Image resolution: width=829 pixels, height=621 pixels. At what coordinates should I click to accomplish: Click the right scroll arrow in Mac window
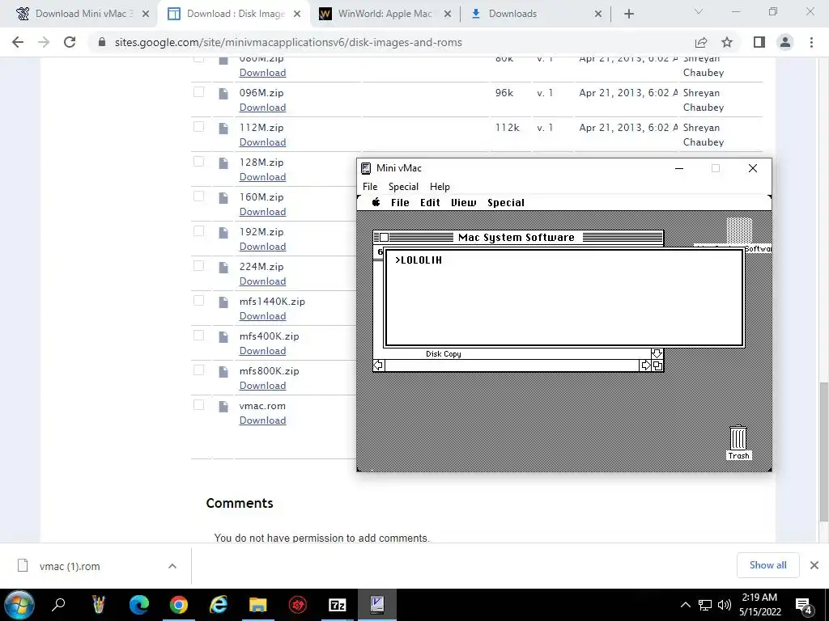(x=645, y=365)
